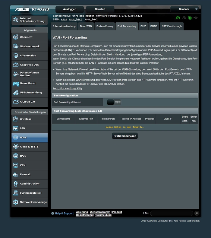
Task: Toggle Port Forwarding aktivieren switch on
Action: coord(114,102)
